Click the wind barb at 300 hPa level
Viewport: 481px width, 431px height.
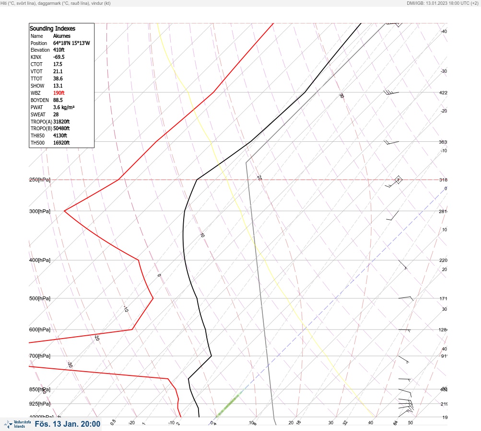coord(393,215)
